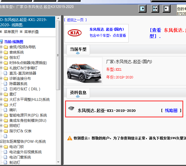Click 菜单折叠 to collapse all menus
The width and height of the screenshot is (186, 166).
click(31, 32)
